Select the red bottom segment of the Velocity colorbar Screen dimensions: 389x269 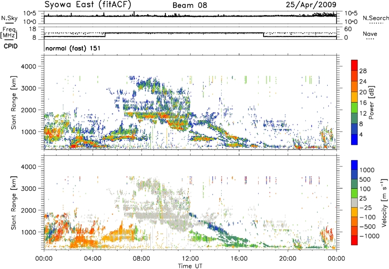(x=354, y=240)
